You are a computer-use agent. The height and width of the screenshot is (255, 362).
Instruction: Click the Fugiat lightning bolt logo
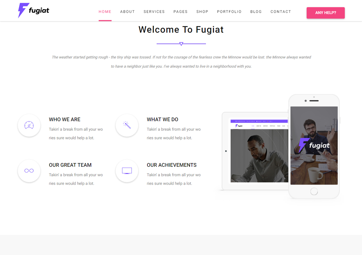tap(34, 11)
